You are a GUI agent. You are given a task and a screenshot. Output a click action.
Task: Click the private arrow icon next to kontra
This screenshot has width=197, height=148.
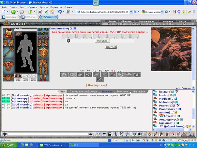coord(155,95)
